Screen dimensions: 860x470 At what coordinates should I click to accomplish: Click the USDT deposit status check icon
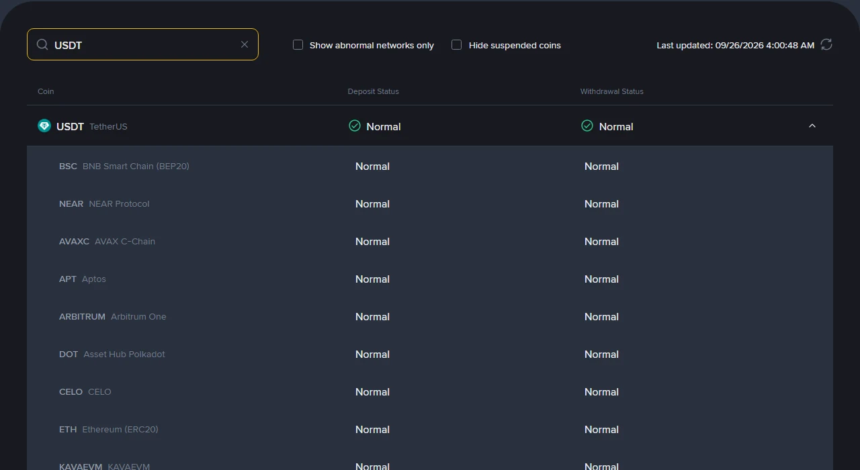click(355, 126)
